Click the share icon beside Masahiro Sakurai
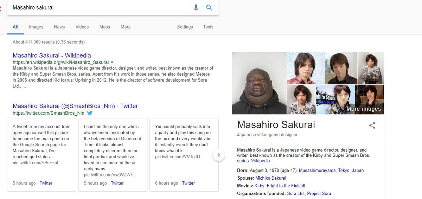The image size is (422, 199). pyautogui.click(x=372, y=126)
